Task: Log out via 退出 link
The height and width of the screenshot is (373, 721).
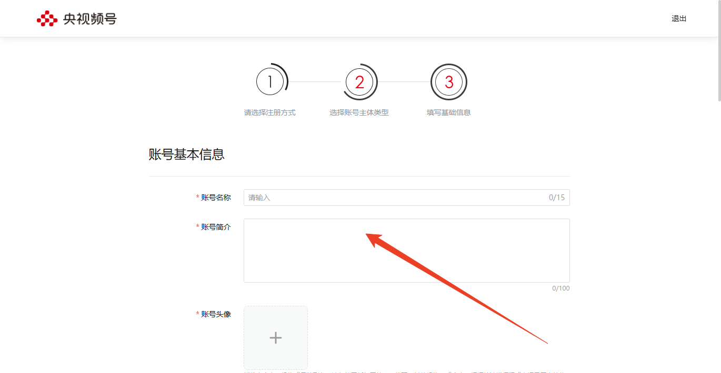Action: 679,18
